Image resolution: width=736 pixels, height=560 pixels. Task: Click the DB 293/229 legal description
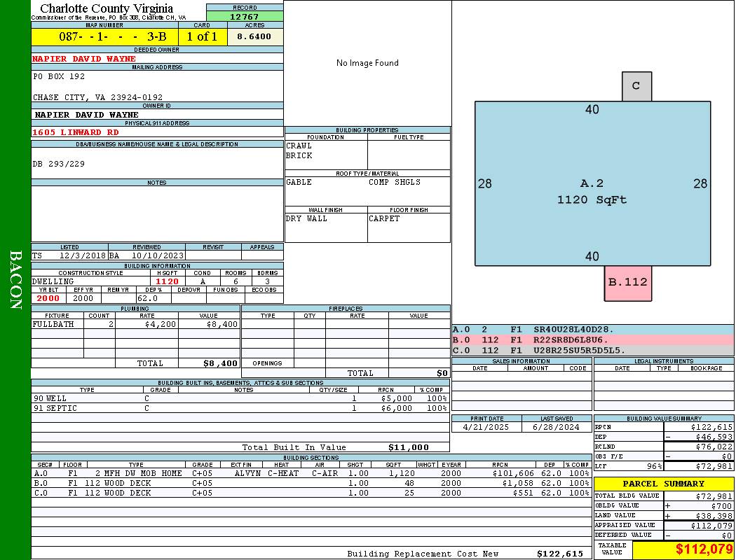pyautogui.click(x=59, y=164)
